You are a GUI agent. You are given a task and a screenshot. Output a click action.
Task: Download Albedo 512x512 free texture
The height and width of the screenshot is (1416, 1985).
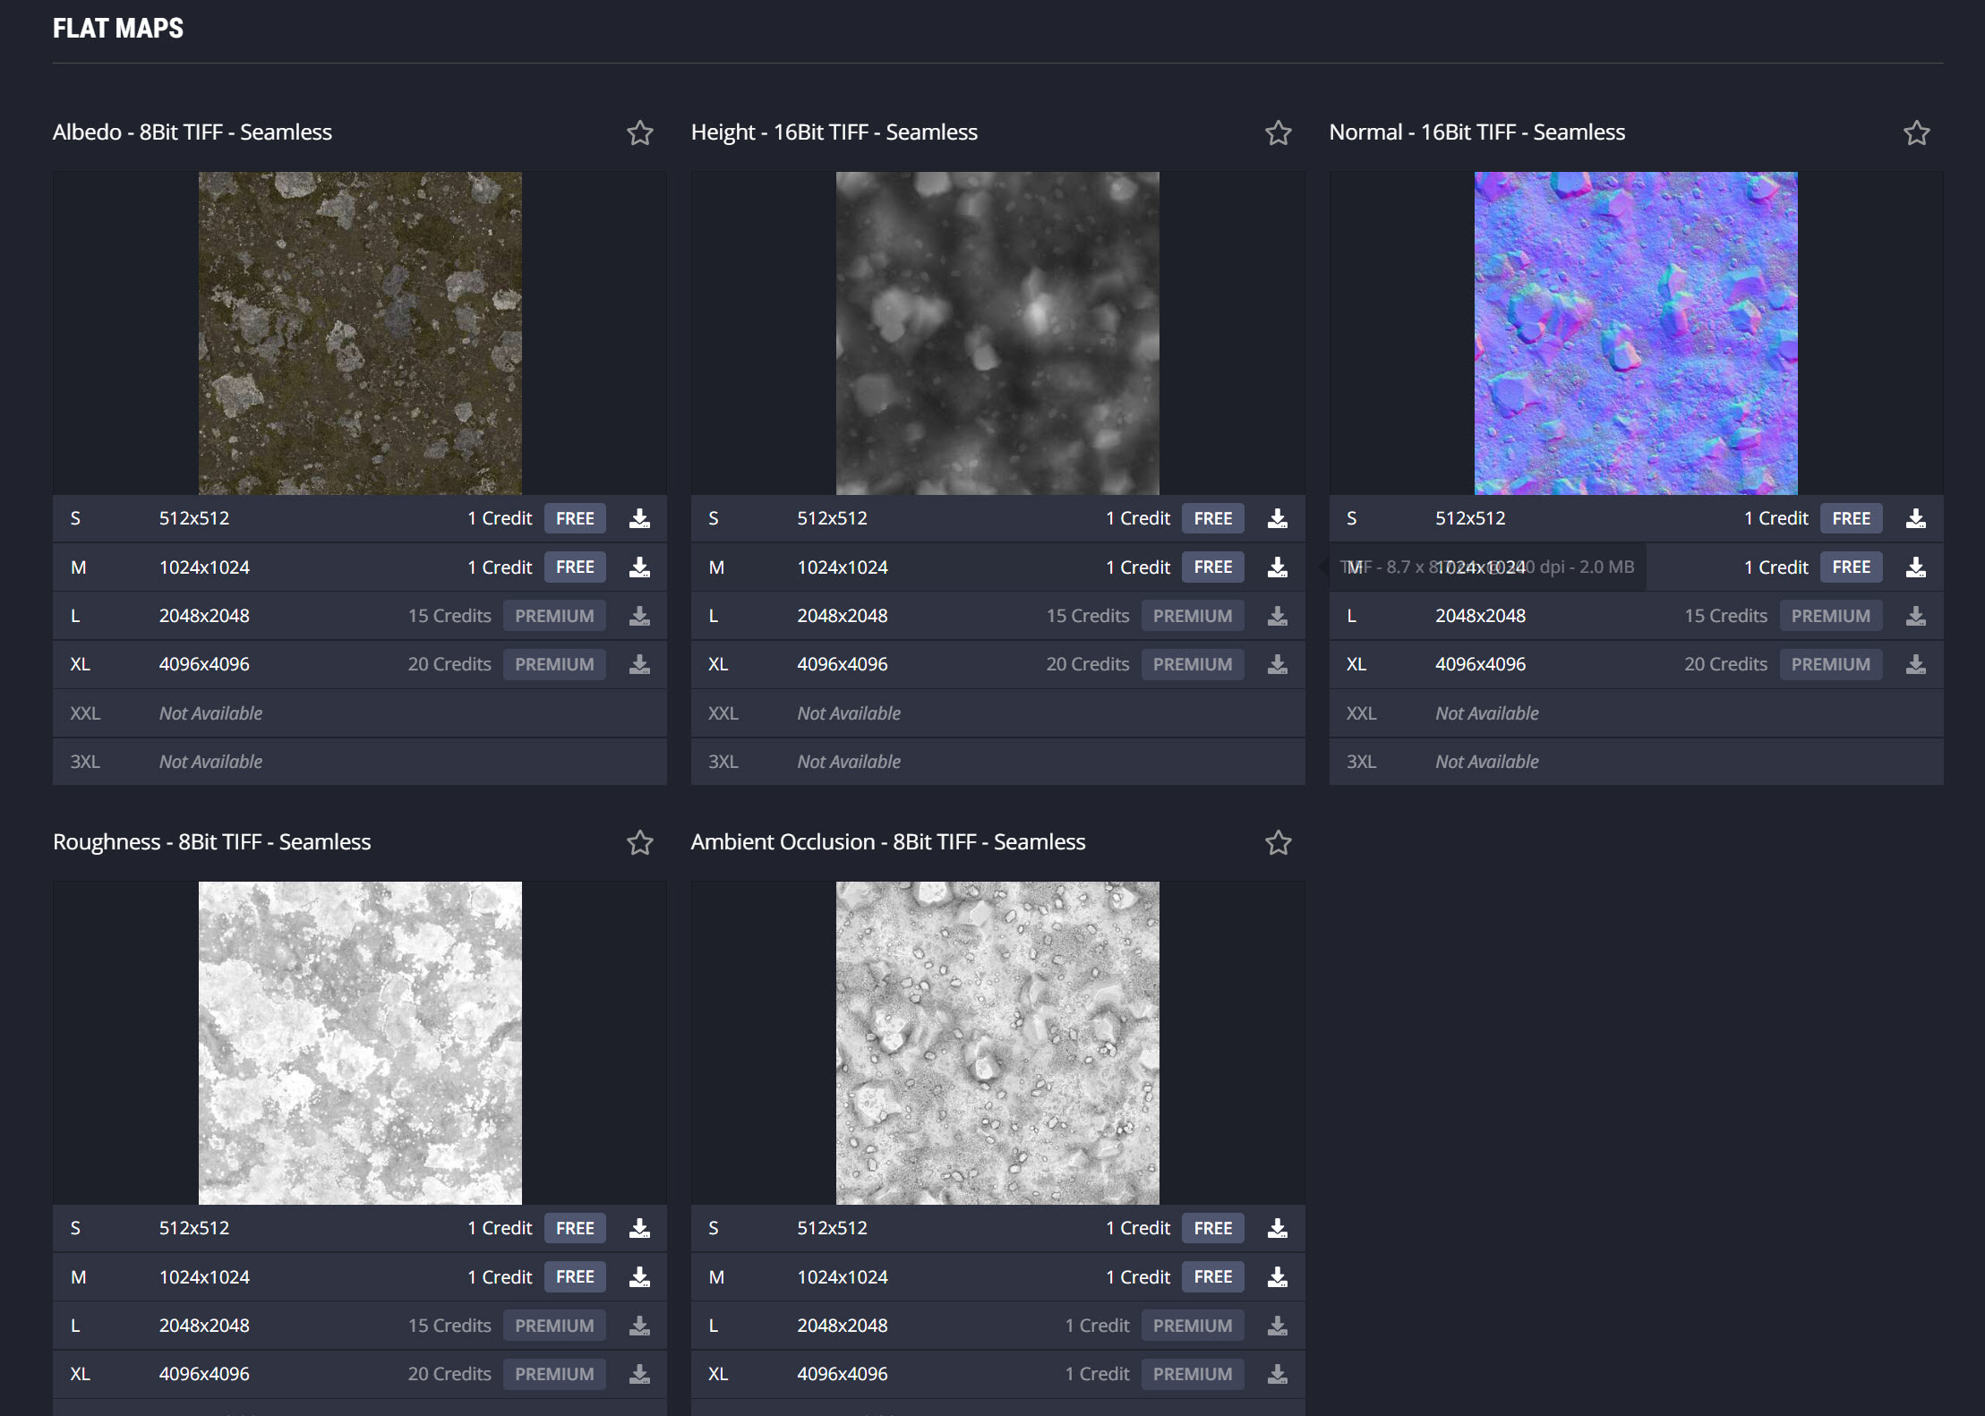pyautogui.click(x=639, y=519)
